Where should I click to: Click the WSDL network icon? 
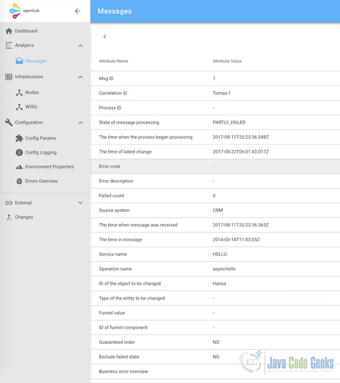(19, 107)
